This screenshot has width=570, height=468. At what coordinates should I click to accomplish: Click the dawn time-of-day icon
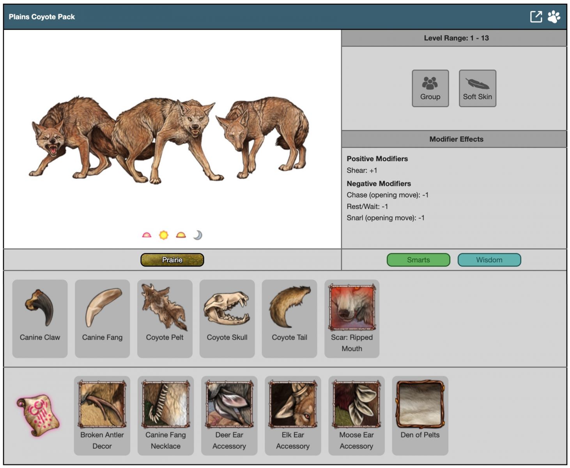click(147, 235)
